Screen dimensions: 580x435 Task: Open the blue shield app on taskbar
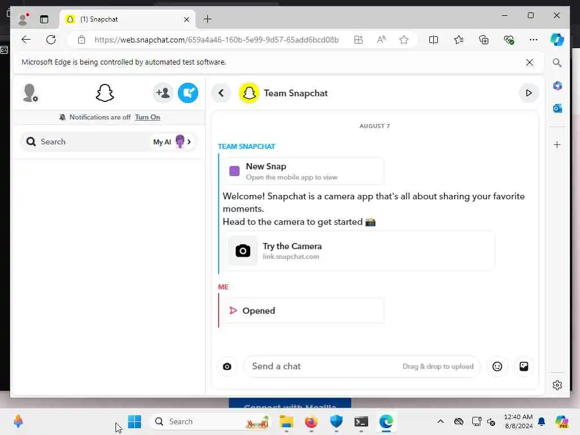coord(336,421)
